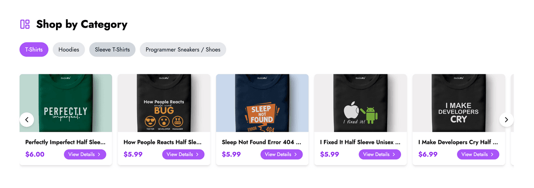
Task: Open the Apple and Android shirt image
Action: tap(360, 103)
